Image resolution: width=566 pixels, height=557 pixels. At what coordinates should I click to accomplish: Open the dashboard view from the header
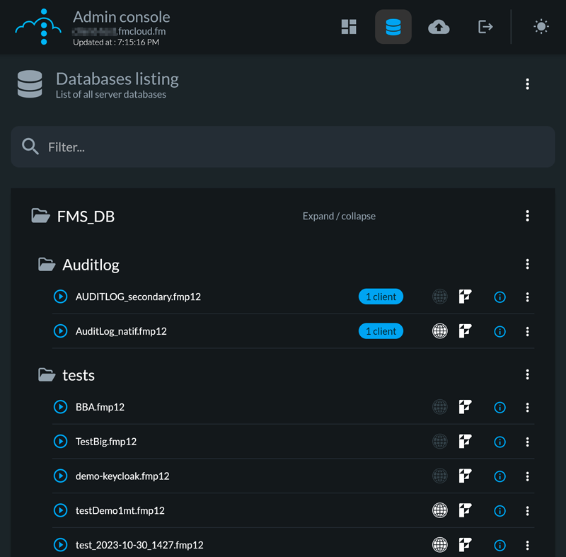[349, 26]
